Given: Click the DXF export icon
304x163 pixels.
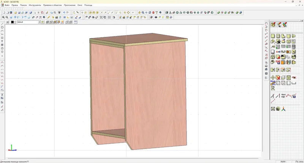Looking at the screenshot, I should click(278, 62).
